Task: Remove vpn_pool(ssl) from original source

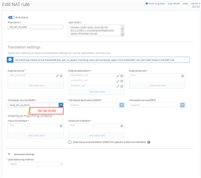Action: pyautogui.click(x=61, y=76)
